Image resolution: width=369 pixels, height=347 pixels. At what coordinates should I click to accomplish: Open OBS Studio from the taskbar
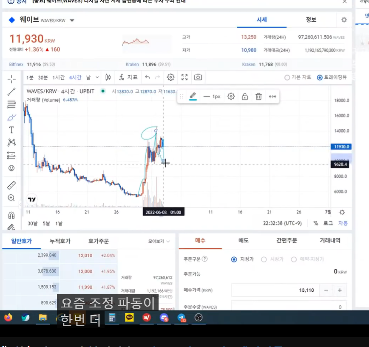pyautogui.click(x=199, y=318)
